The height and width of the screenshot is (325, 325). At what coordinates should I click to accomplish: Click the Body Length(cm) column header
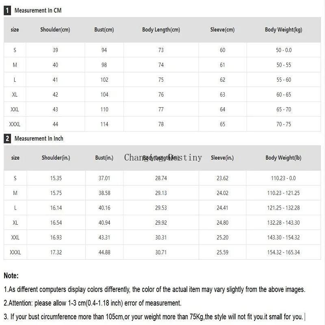[x=161, y=30]
